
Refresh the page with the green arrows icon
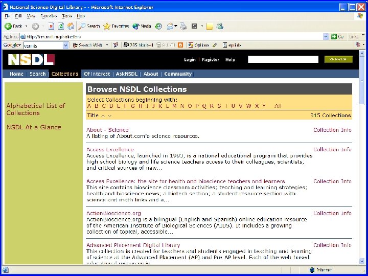tap(61, 26)
